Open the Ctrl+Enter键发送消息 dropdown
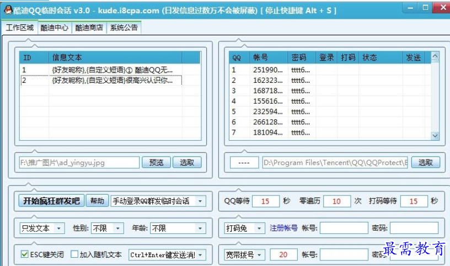The image size is (450, 266). coord(167,255)
